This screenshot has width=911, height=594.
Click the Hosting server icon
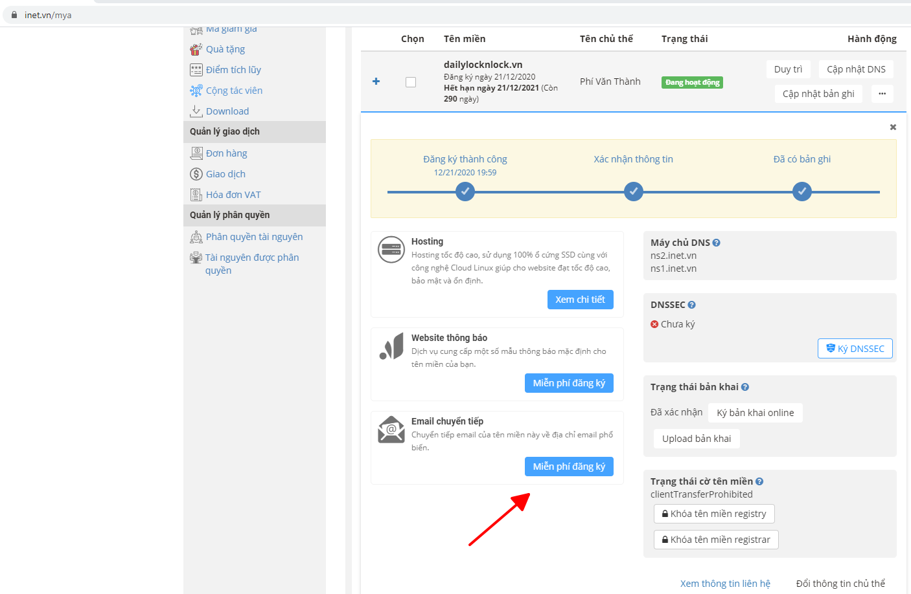pyautogui.click(x=391, y=249)
